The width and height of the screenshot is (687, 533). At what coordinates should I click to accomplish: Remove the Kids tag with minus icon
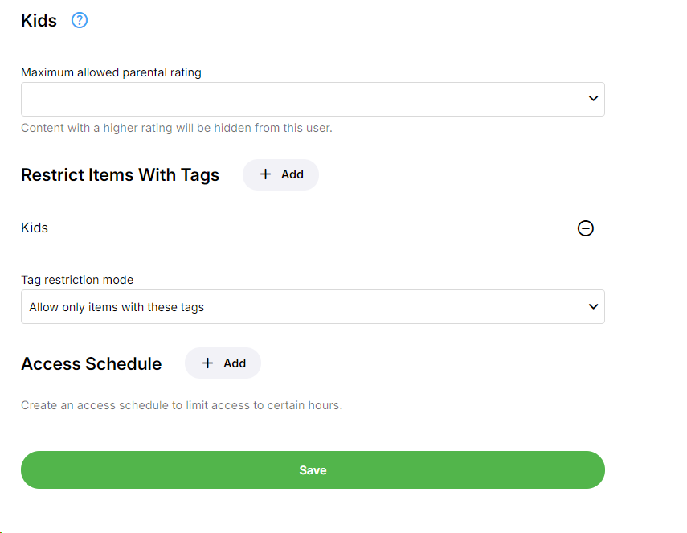[x=586, y=228]
